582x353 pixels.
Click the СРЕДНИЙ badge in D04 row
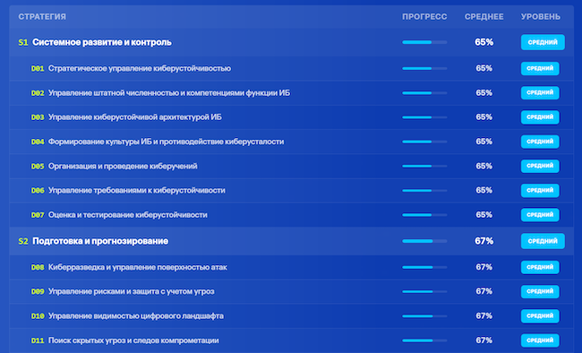tap(540, 142)
